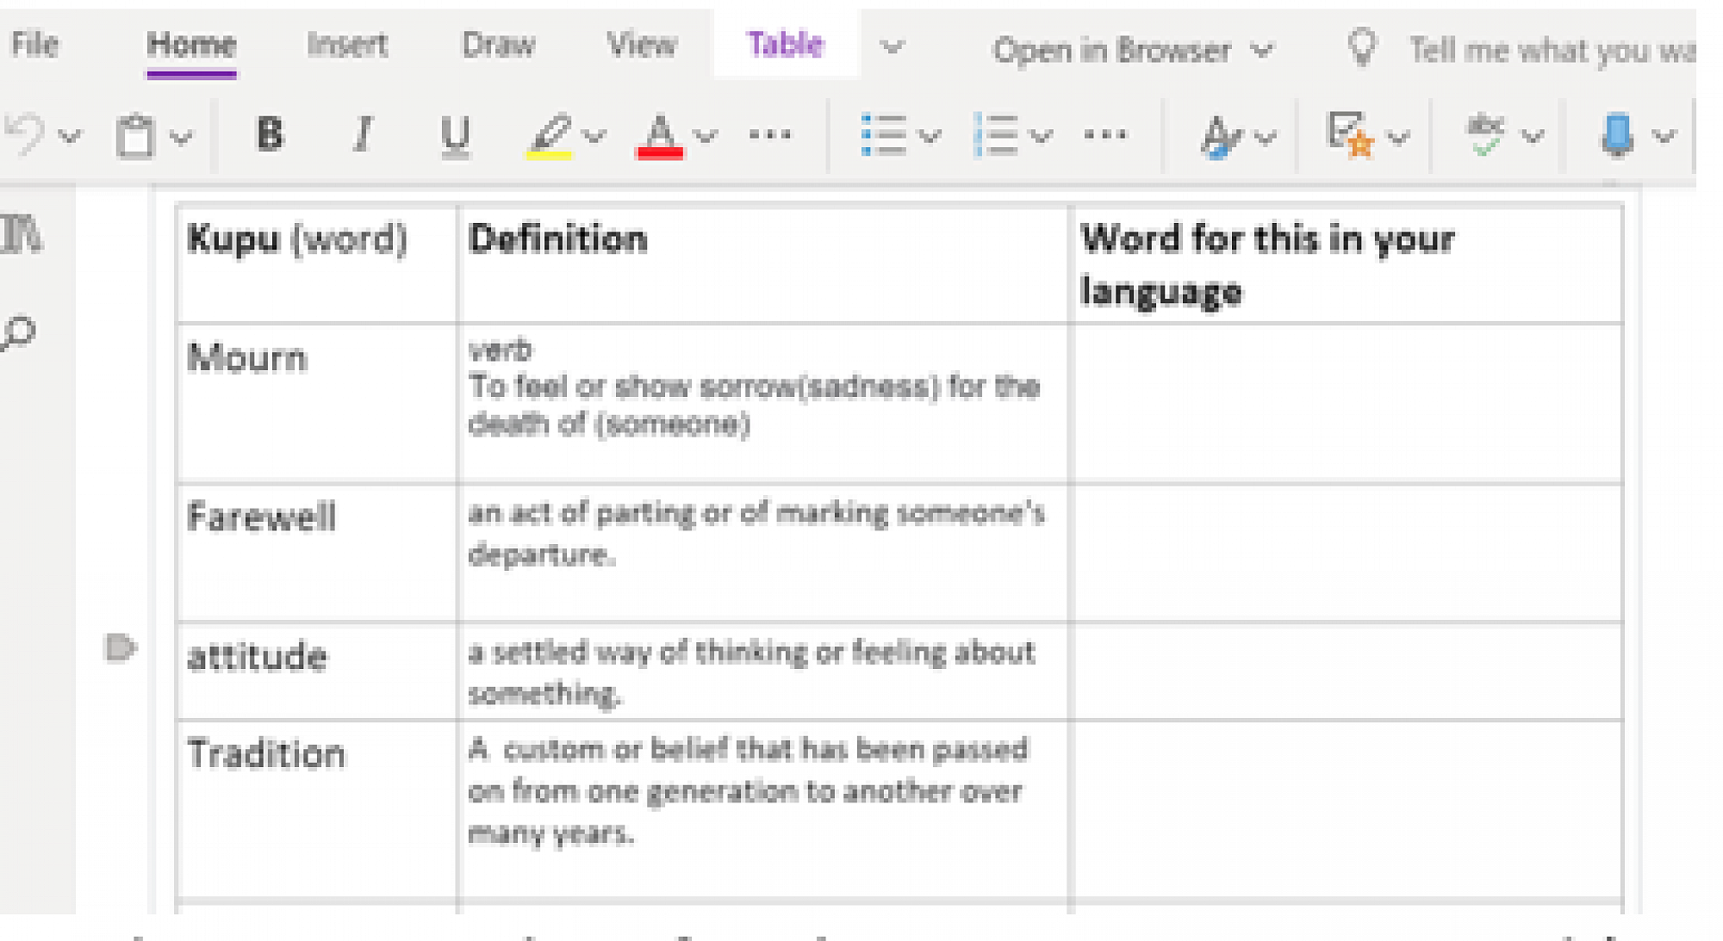The width and height of the screenshot is (1723, 941).
Task: Insert numbered list
Action: pyautogui.click(x=996, y=135)
